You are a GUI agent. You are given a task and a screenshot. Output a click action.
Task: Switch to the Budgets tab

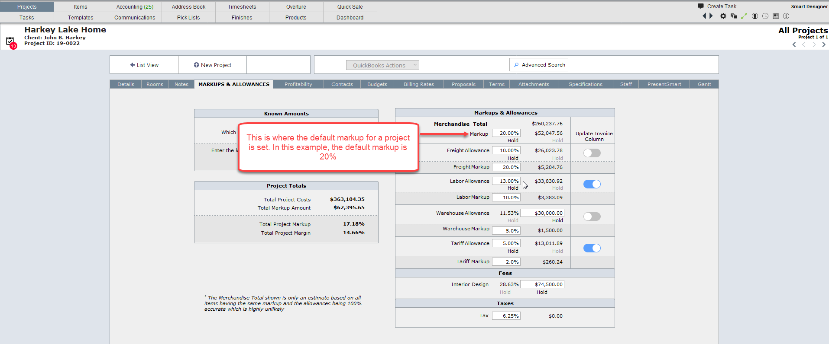click(377, 84)
